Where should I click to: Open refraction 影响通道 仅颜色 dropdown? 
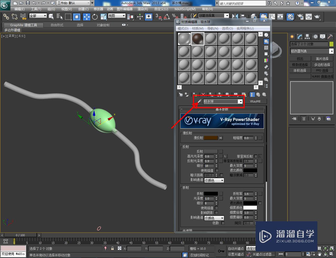[214, 218]
